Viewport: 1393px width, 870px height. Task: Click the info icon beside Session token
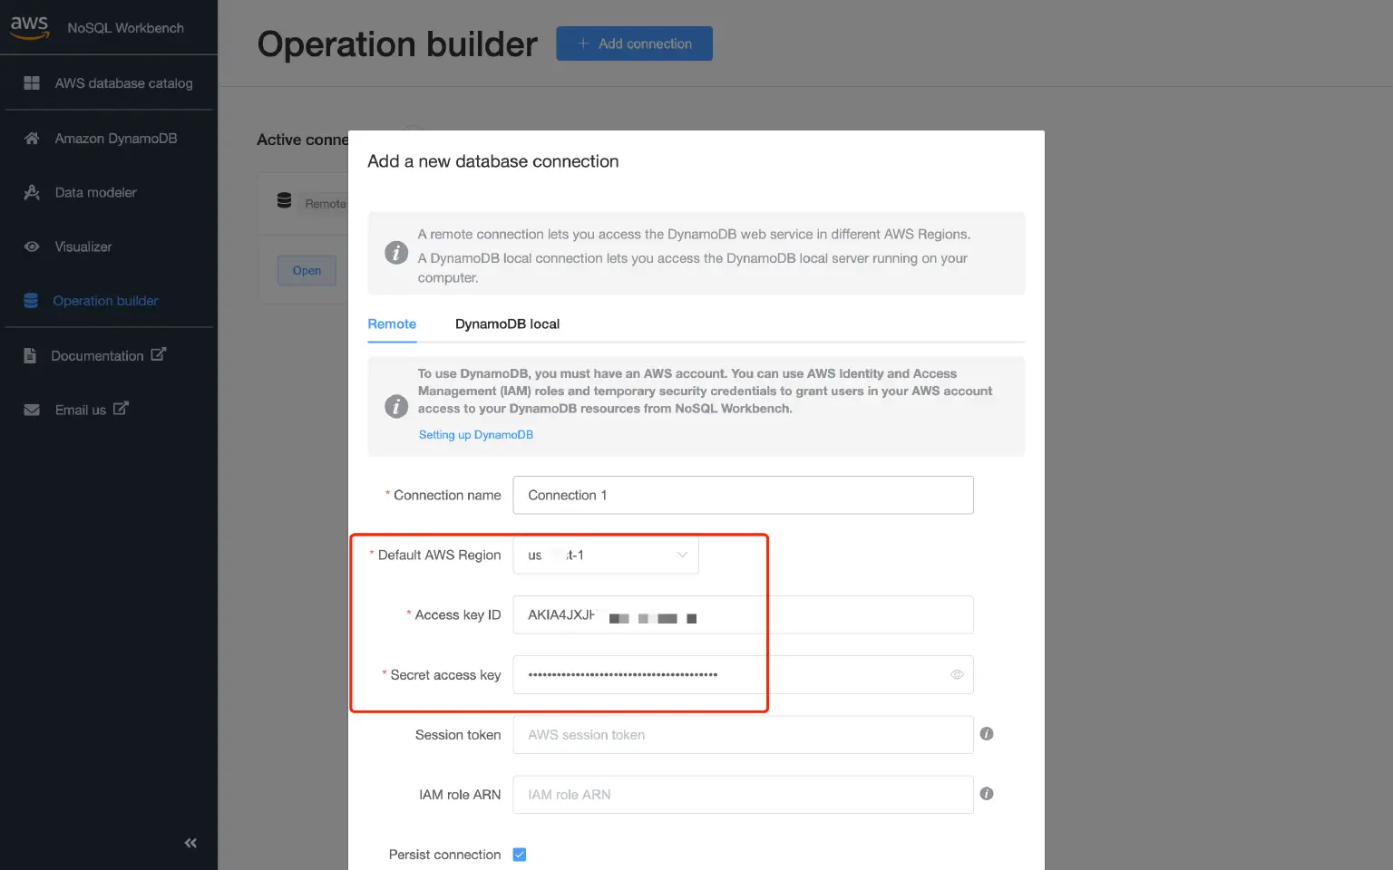click(987, 734)
